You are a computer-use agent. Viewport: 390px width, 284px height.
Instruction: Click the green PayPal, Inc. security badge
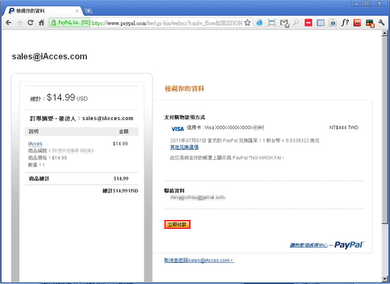pos(70,23)
